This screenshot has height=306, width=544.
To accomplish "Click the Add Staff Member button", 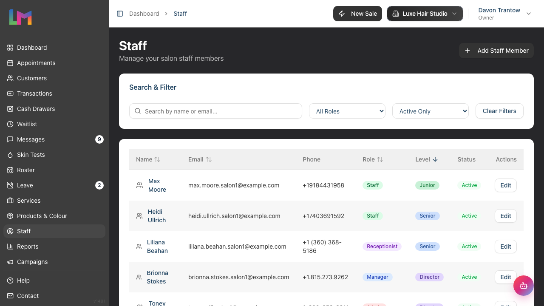I will 496,51.
